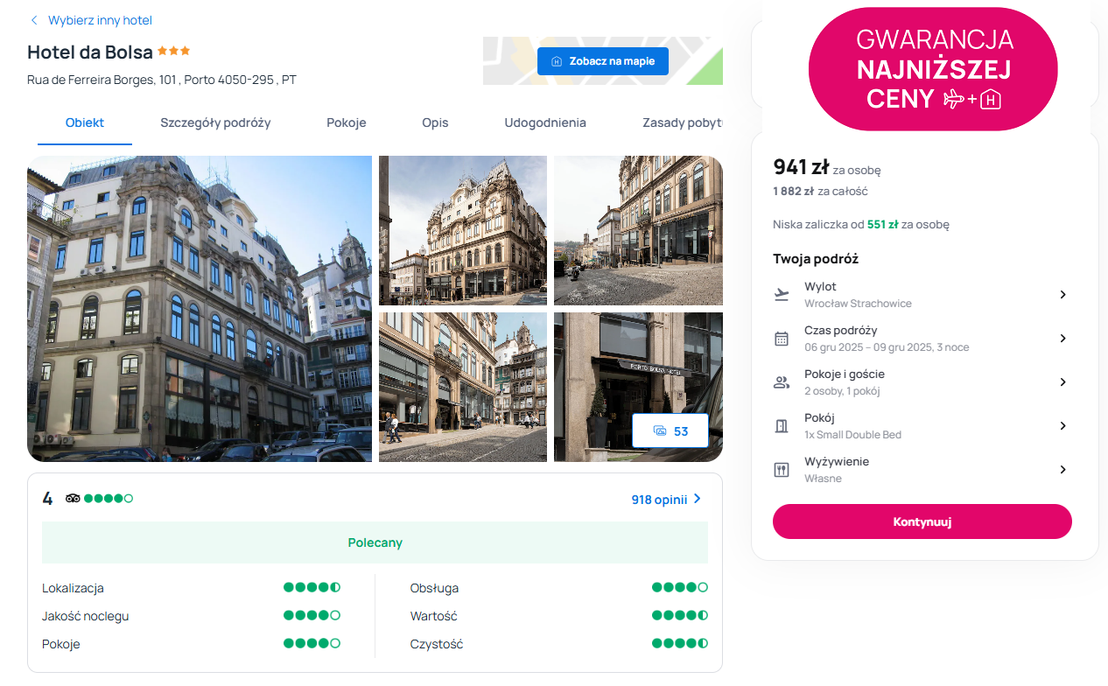The image size is (1108, 686).
Task: Switch to the Szczegóły podróży tab
Action: tap(215, 122)
